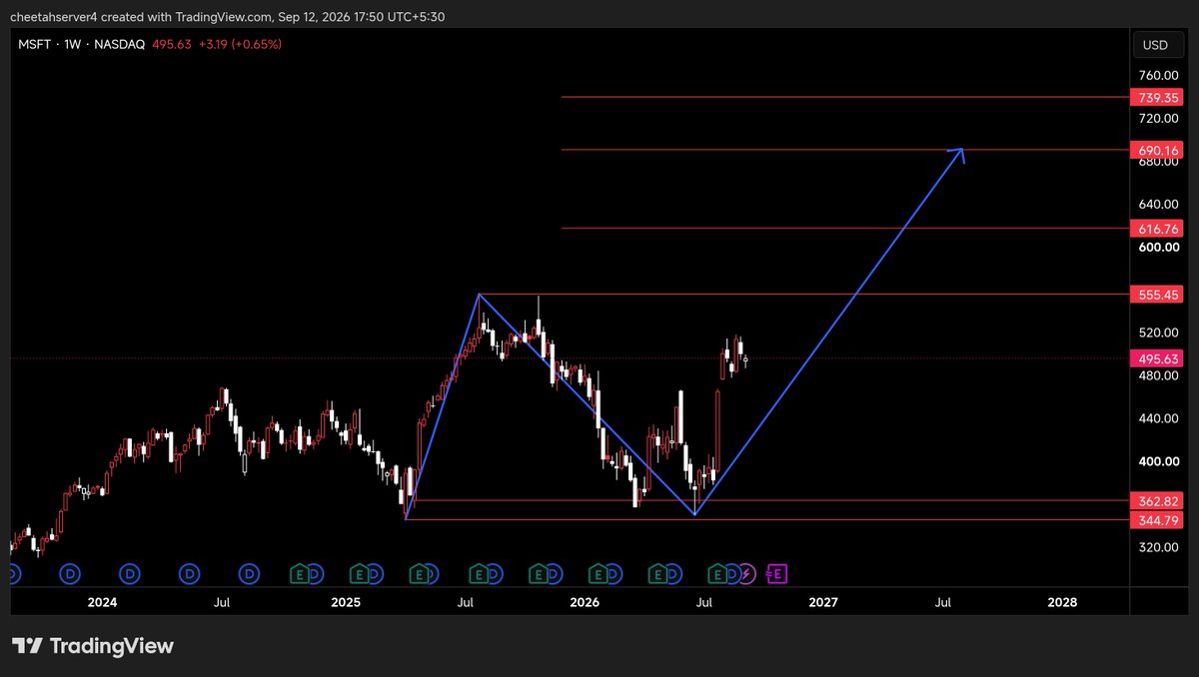Click the earnings E marker for July 2026

(x=717, y=574)
